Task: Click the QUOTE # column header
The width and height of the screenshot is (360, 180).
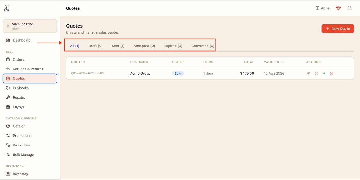Action: point(78,62)
